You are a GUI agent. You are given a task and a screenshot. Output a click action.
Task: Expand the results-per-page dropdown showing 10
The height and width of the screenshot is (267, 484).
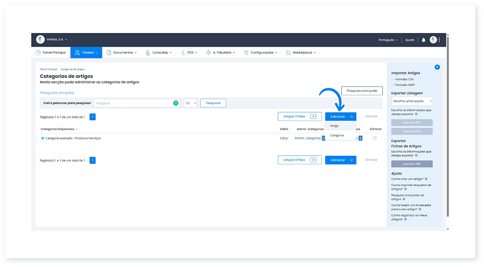190,103
